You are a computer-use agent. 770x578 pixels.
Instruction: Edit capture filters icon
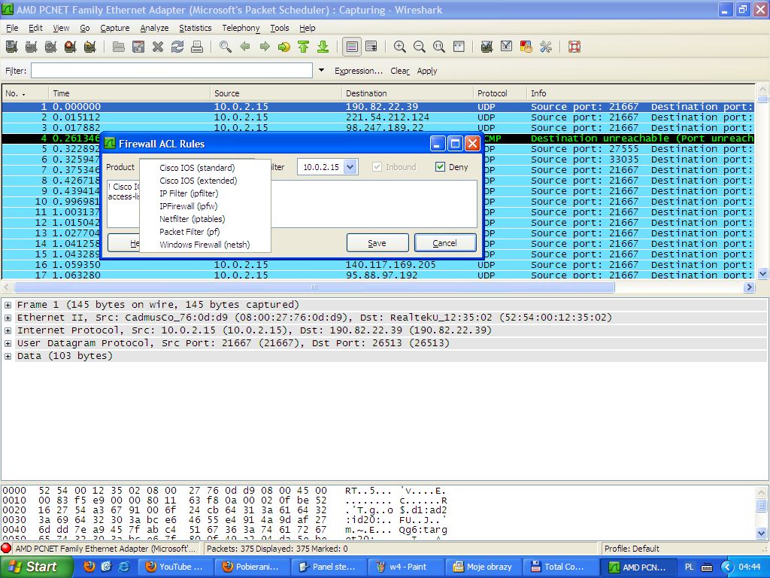pos(487,47)
